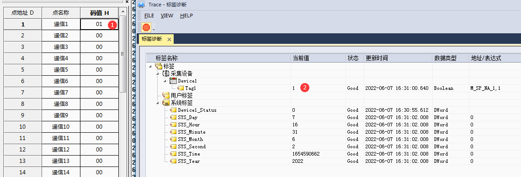
Task: Click the Tag1 tag icon
Action: (181, 88)
